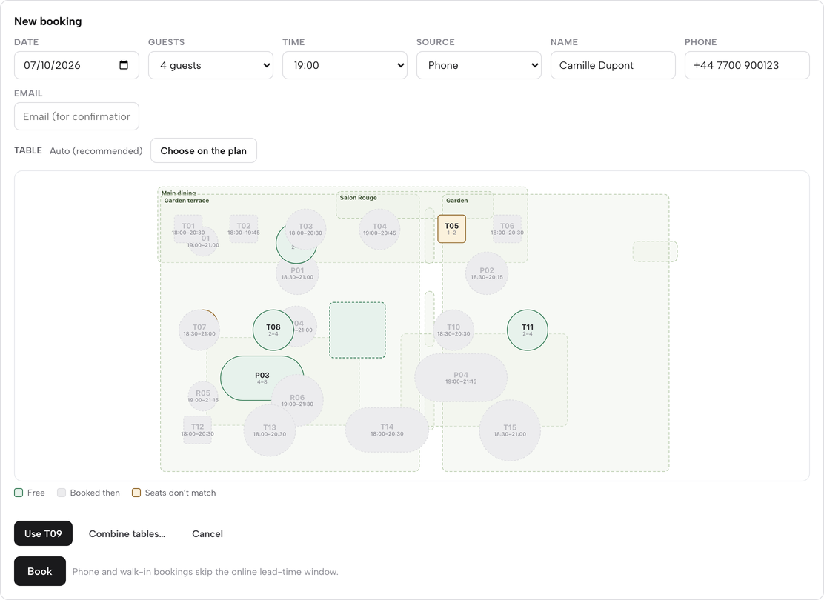The height and width of the screenshot is (600, 824).
Task: Click the Name field with Camille Dupont
Action: 613,65
